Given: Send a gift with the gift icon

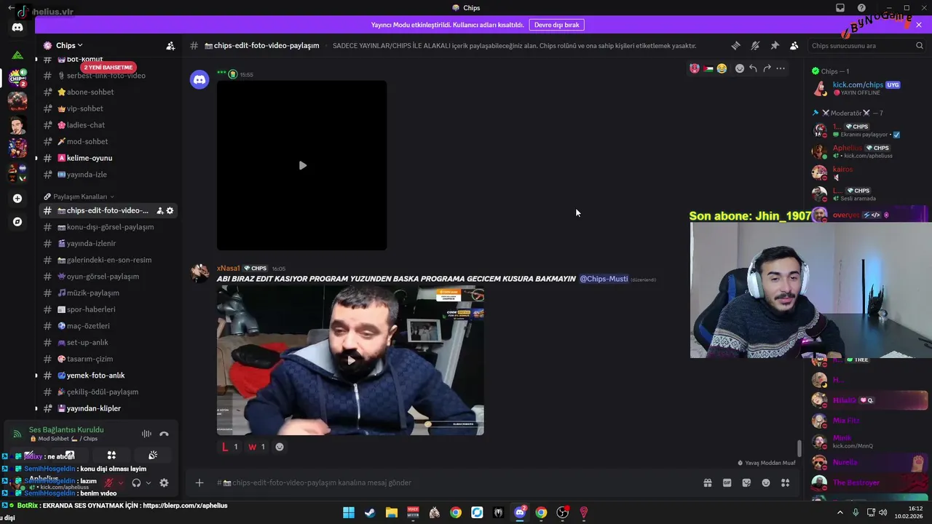Looking at the screenshot, I should point(707,483).
